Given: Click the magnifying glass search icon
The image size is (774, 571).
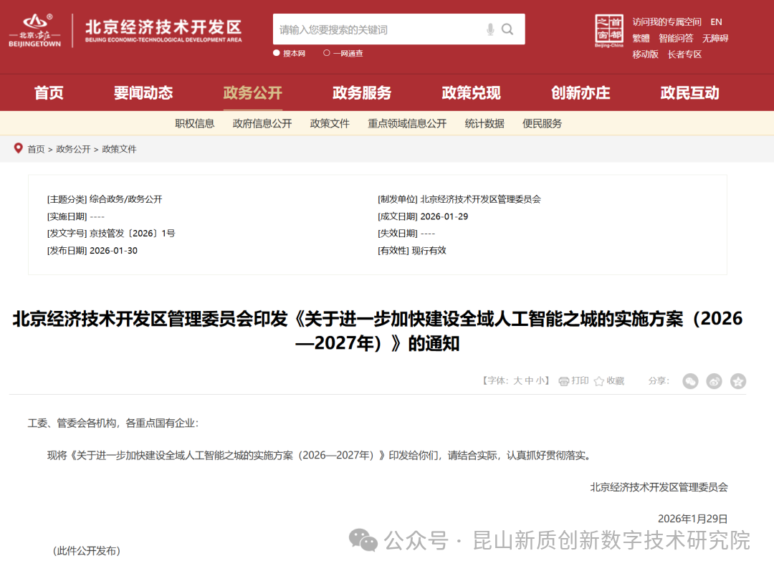Looking at the screenshot, I should pyautogui.click(x=507, y=29).
